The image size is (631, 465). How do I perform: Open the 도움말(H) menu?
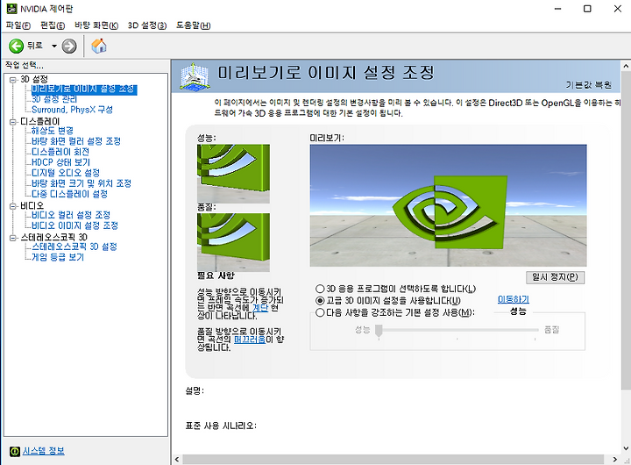click(193, 25)
